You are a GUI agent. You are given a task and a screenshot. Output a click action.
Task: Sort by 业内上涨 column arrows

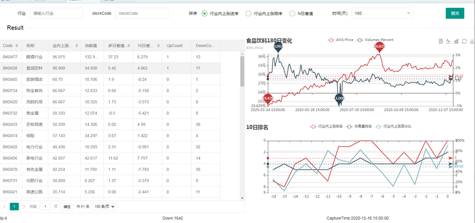[x=77, y=46]
